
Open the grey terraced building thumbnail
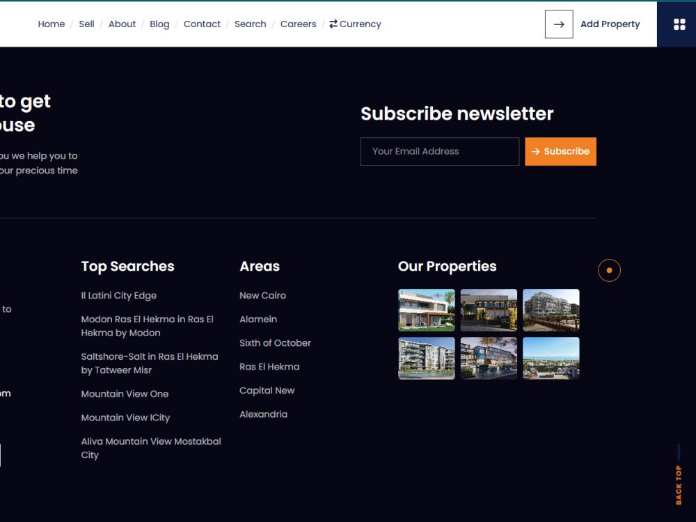pyautogui.click(x=551, y=310)
